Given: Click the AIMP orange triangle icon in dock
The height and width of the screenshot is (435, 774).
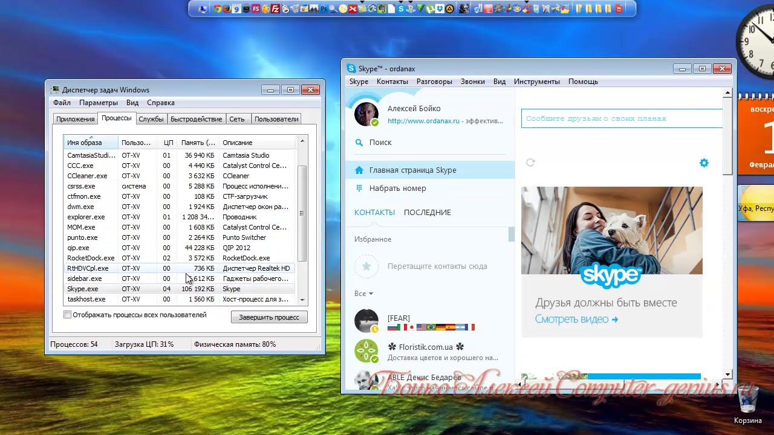Looking at the screenshot, I should pos(449,8).
